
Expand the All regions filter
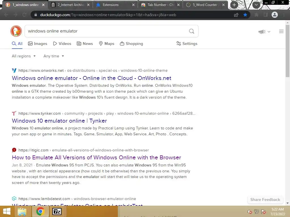[x=24, y=56]
